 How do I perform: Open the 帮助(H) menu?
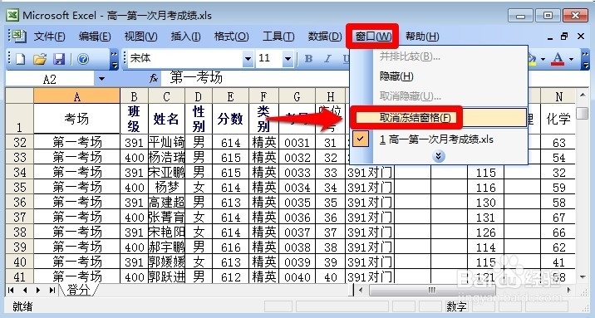[x=422, y=37]
